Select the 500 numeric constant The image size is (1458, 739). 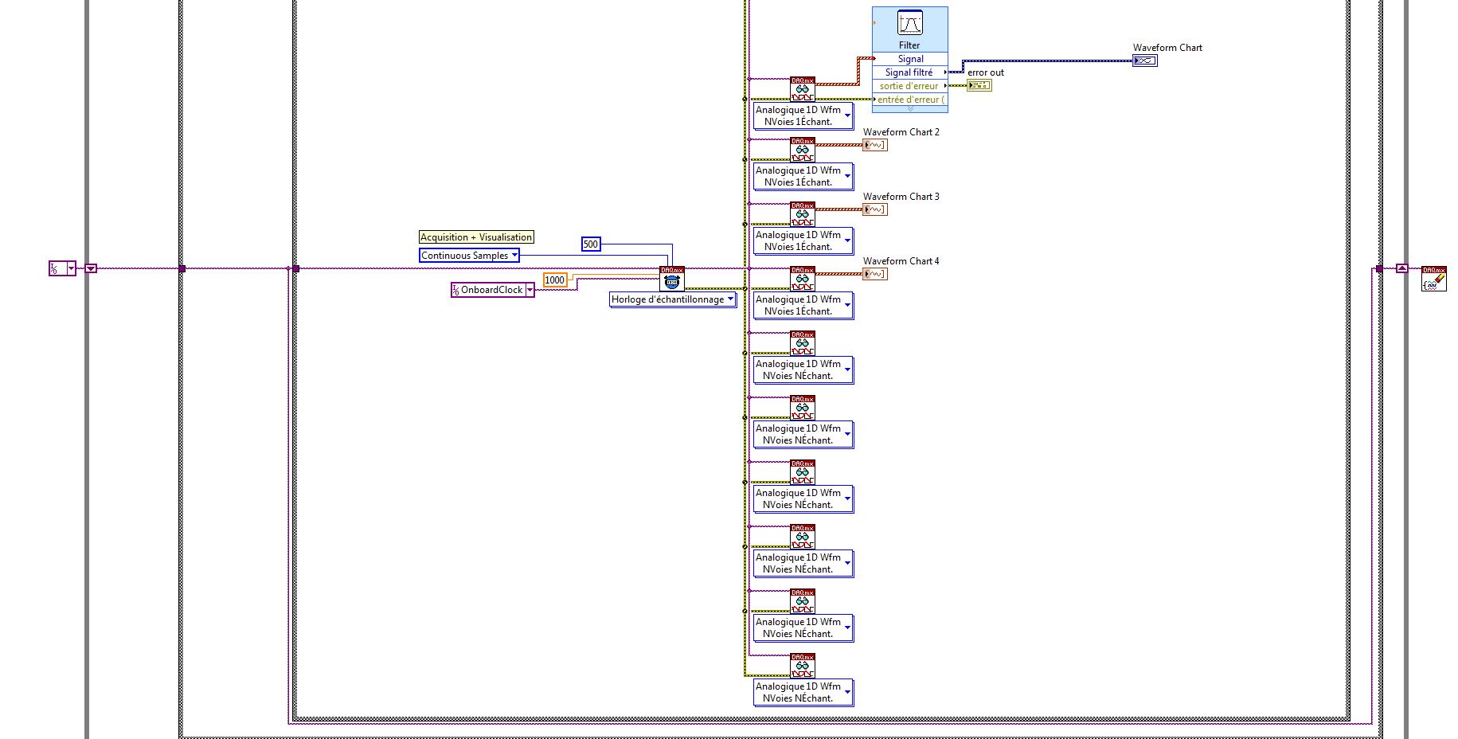[591, 244]
